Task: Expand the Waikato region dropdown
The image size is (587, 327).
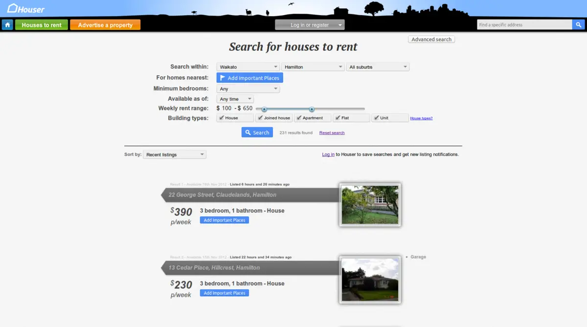Action: tap(248, 67)
